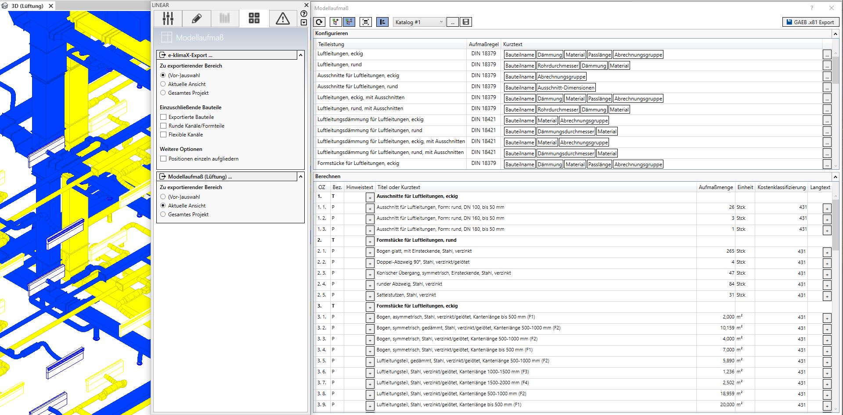843x415 pixels.
Task: Expand row 2.1 Bogen glatt hint text
Action: [x=370, y=252]
